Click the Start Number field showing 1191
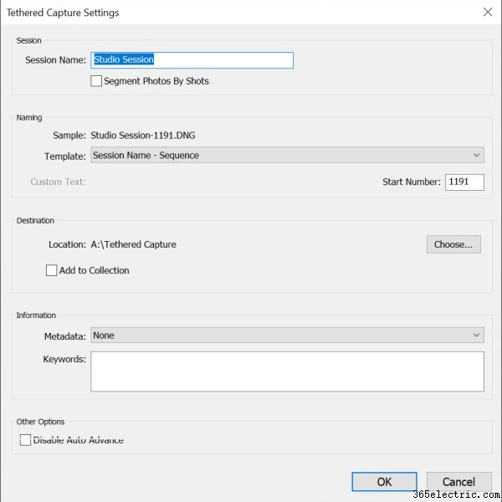The width and height of the screenshot is (502, 502). [x=464, y=182]
